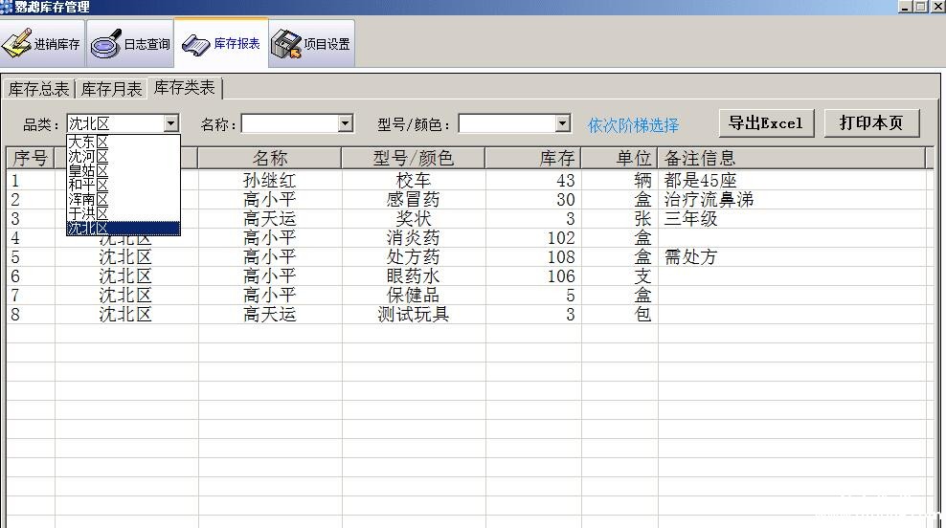Select the 校车 cell
This screenshot has width=946, height=528.
414,180
